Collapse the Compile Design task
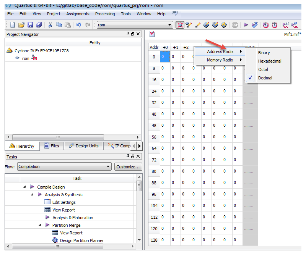 pos(24,187)
